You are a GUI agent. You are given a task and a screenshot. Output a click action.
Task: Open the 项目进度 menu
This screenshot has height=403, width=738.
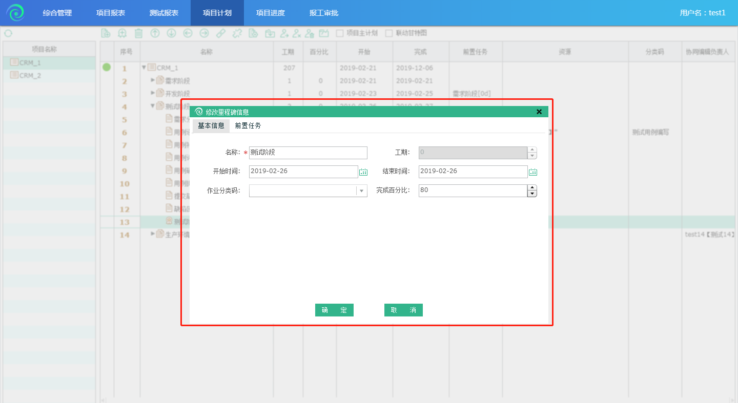click(x=270, y=13)
